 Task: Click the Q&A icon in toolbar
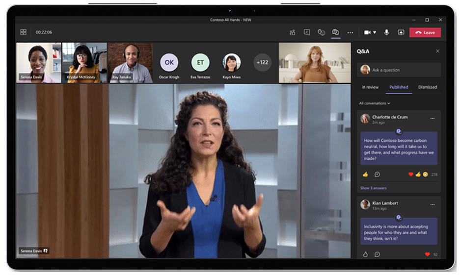[x=335, y=32]
